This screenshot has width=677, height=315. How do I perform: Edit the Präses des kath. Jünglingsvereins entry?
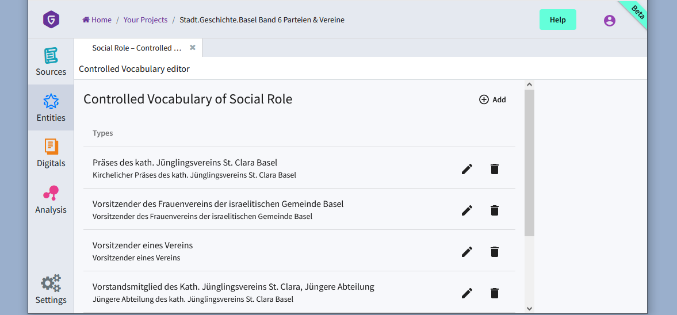[x=466, y=169]
